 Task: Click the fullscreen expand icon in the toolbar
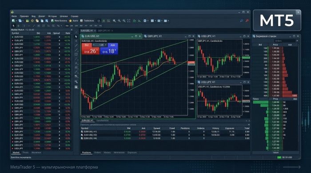tap(129, 20)
